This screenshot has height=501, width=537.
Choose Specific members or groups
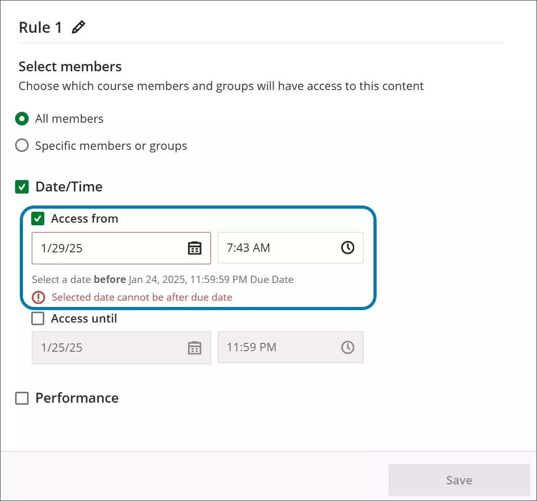(21, 146)
